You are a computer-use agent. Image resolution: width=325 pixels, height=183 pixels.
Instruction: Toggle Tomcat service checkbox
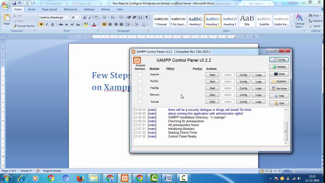(140, 102)
